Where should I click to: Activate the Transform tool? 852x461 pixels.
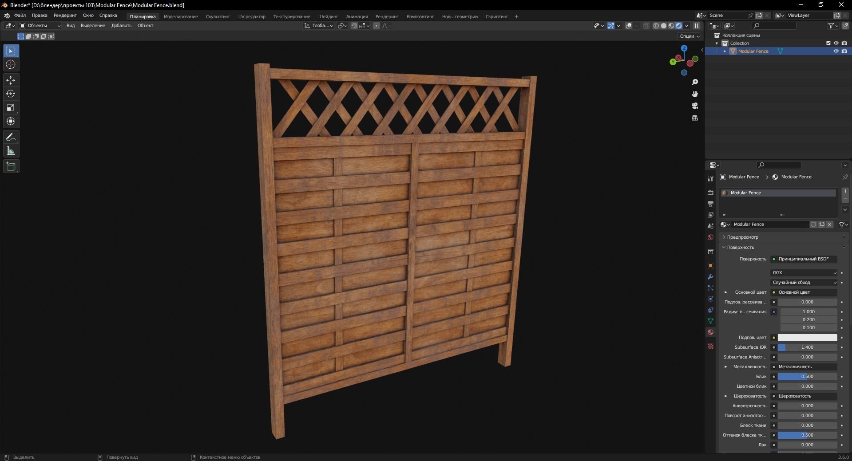[x=11, y=122]
